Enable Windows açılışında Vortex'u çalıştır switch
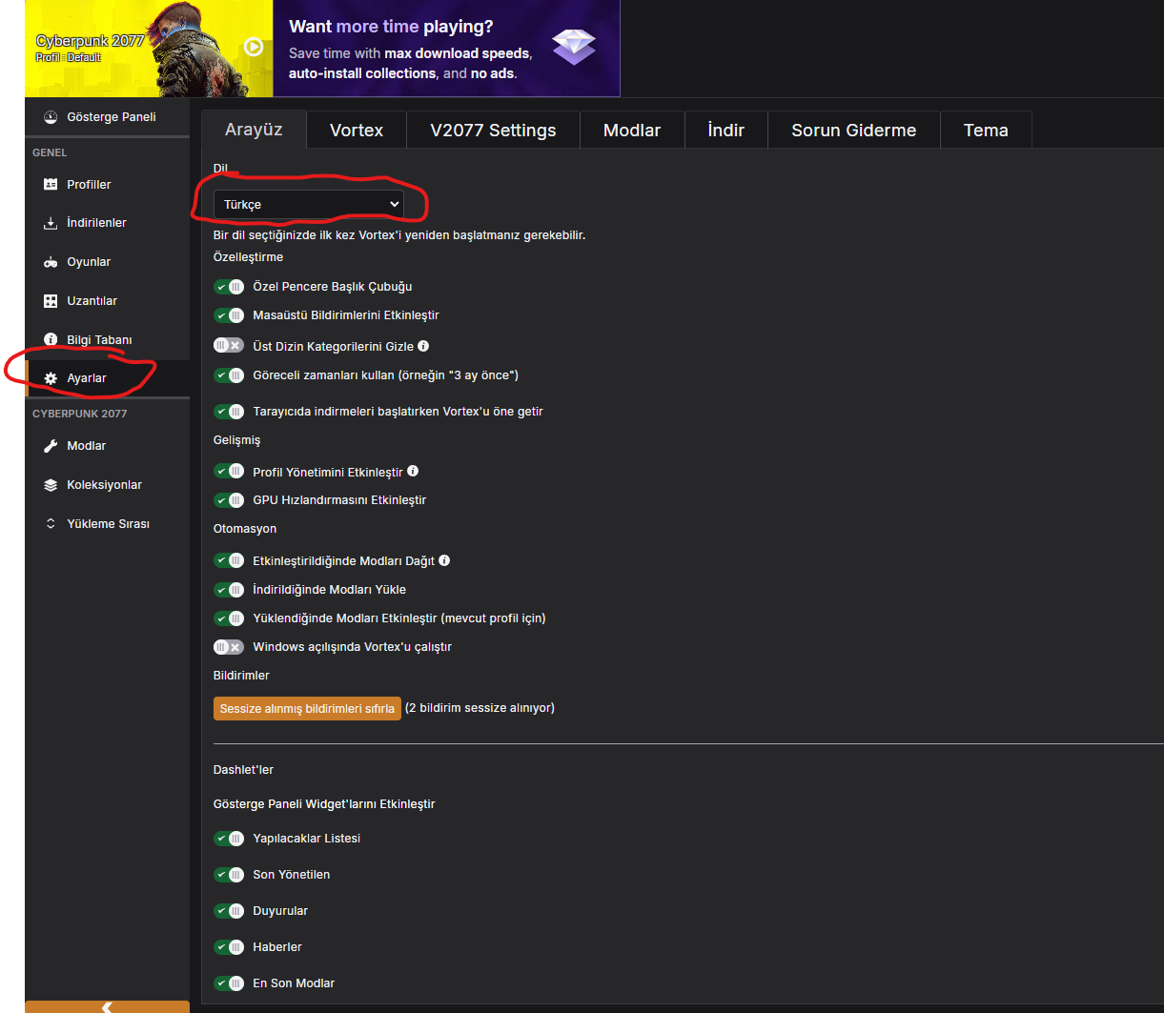The image size is (1164, 1013). 229,647
